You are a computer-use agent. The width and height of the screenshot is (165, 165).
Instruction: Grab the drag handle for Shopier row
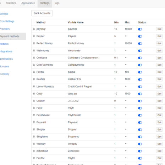pos(34,130)
